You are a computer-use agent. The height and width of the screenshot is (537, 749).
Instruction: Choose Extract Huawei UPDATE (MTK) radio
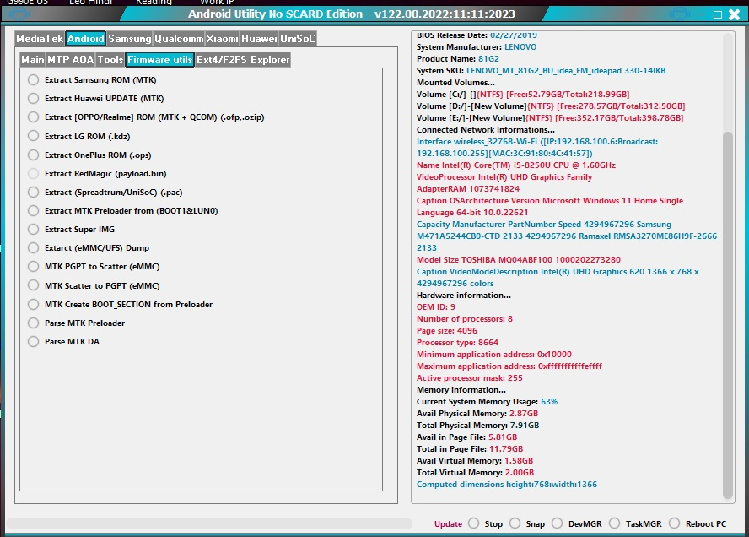[x=34, y=99]
